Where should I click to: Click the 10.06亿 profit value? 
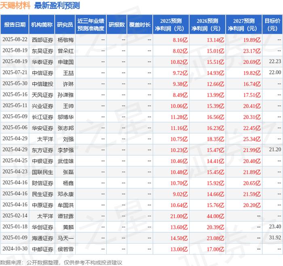click(179, 106)
